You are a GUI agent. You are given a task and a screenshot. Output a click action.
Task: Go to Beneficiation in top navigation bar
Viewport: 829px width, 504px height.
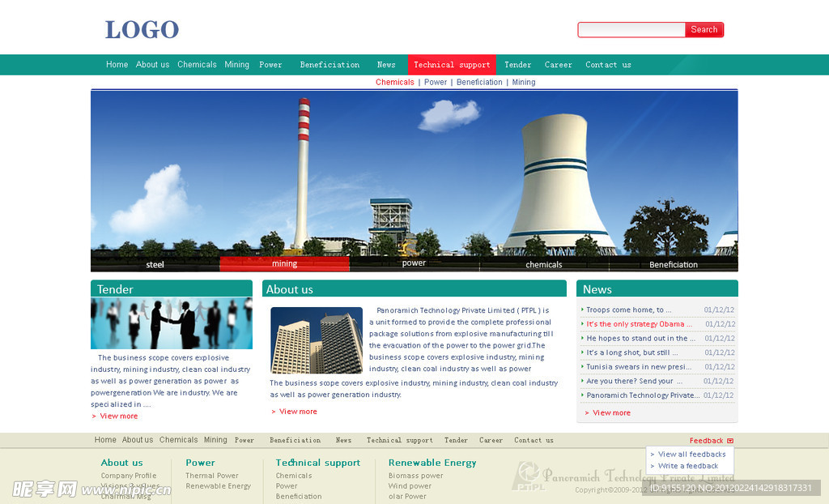pos(329,65)
